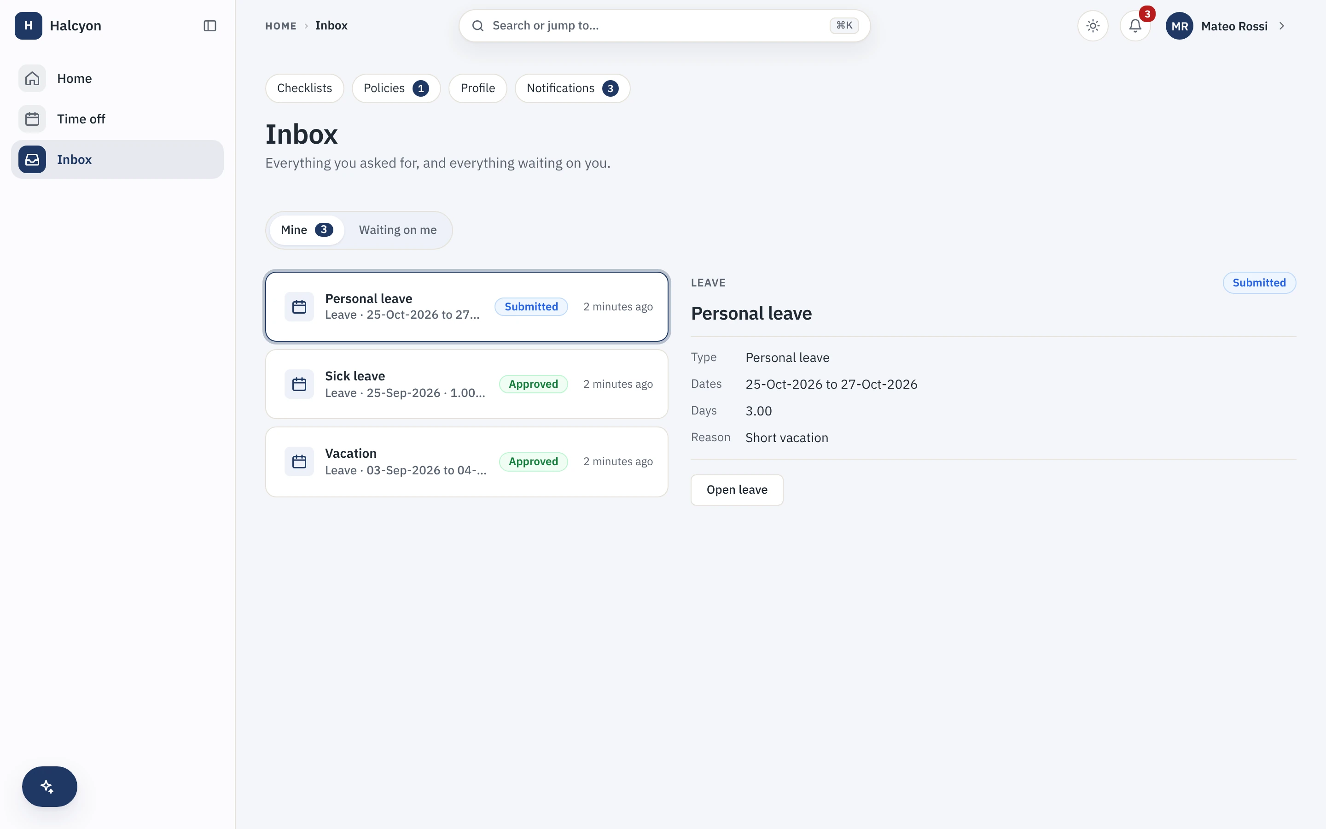Select the Sick leave request card

[467, 384]
